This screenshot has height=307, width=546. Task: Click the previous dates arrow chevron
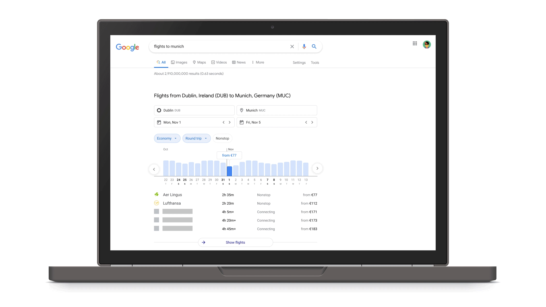click(x=154, y=168)
